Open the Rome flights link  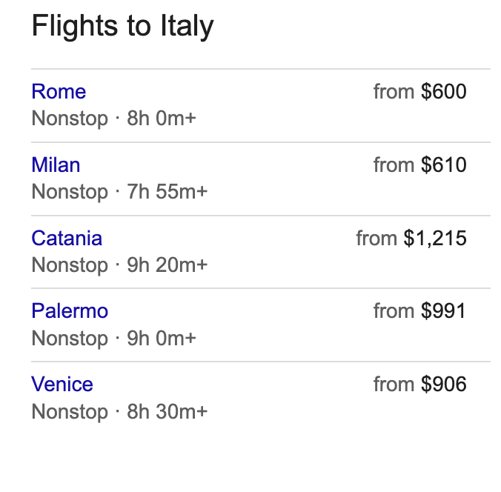(x=59, y=92)
